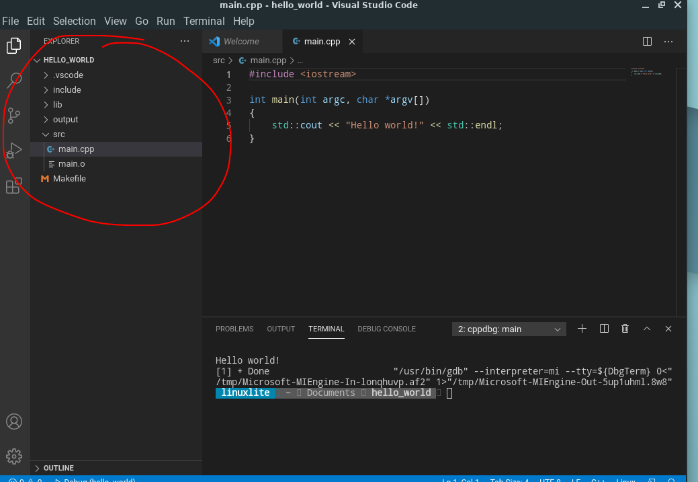Select the Debug Console tab
Viewport: 698px width, 482px height.
coord(386,329)
